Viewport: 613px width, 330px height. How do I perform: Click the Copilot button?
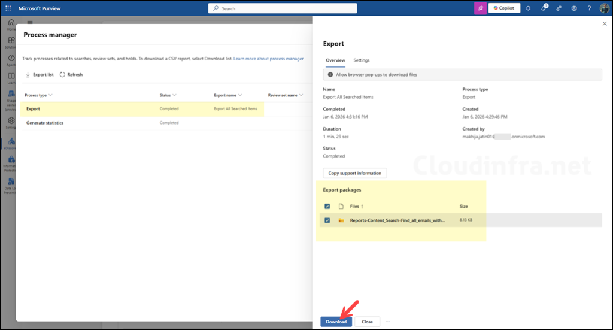[504, 8]
